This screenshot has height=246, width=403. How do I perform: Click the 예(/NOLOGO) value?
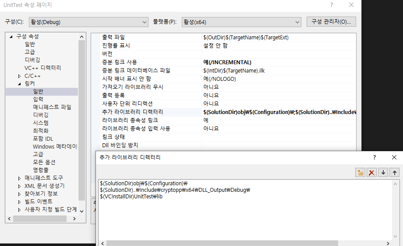click(x=219, y=79)
